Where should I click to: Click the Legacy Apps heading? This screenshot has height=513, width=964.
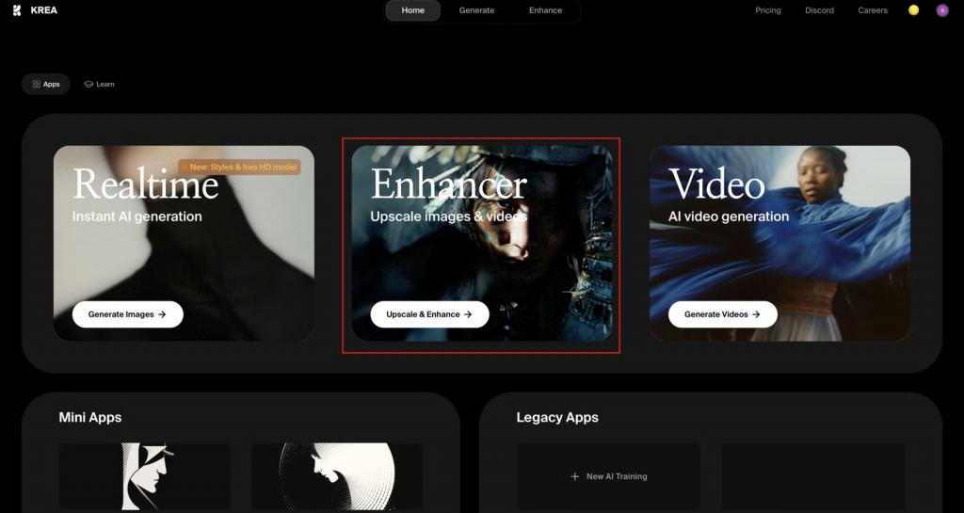[x=557, y=417]
